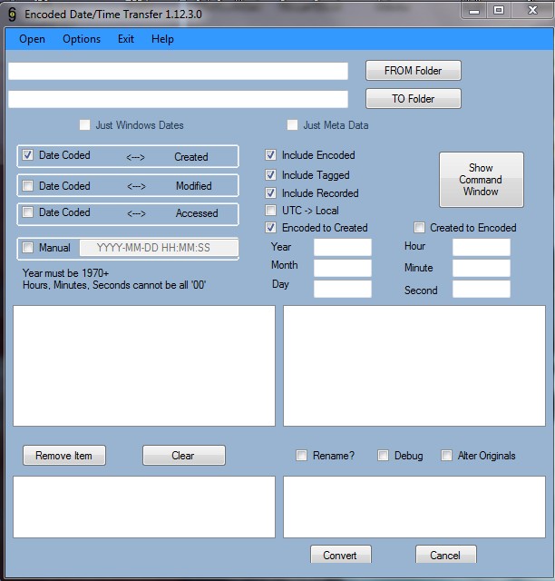Viewport: 555px width, 581px height.
Task: Open the Help menu
Action: pos(162,39)
